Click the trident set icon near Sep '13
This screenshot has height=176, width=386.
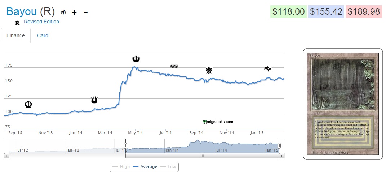click(x=28, y=104)
